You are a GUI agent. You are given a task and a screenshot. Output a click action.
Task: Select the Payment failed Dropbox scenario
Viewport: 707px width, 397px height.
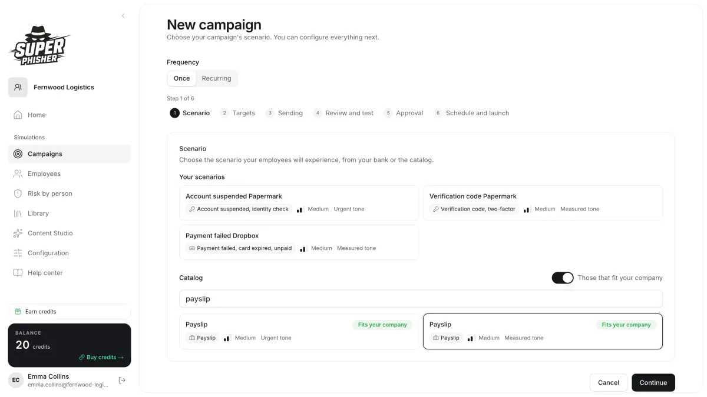coord(299,242)
